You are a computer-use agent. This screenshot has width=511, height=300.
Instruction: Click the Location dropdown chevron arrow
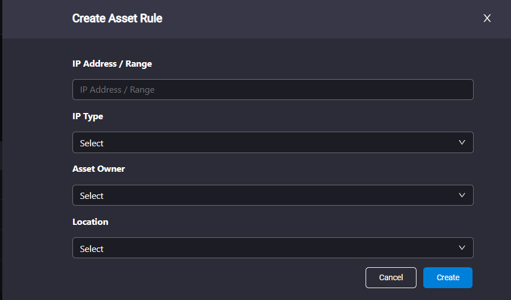click(462, 248)
